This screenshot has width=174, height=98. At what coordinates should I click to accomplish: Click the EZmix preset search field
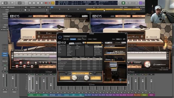pos(94,43)
